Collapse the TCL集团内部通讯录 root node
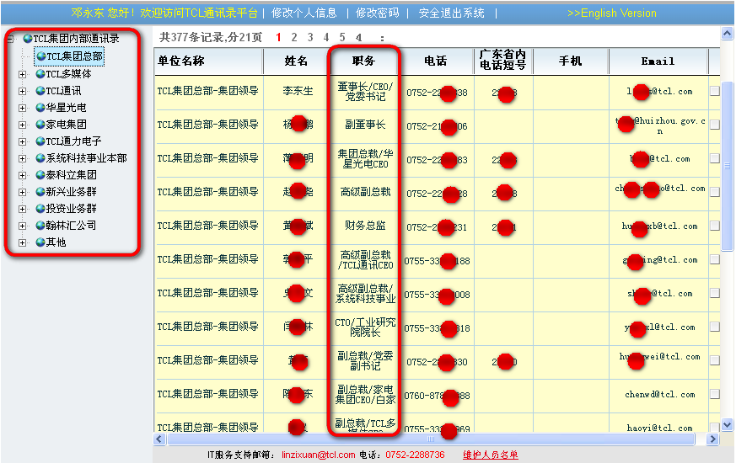Viewport: 736px width, 463px height. (x=10, y=39)
